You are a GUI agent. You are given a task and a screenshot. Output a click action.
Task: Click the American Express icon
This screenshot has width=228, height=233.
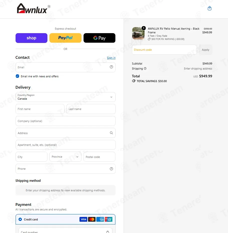pos(100,219)
